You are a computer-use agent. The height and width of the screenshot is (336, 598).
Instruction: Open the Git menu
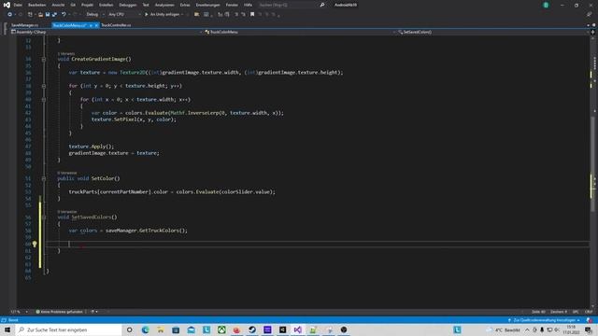[73, 5]
